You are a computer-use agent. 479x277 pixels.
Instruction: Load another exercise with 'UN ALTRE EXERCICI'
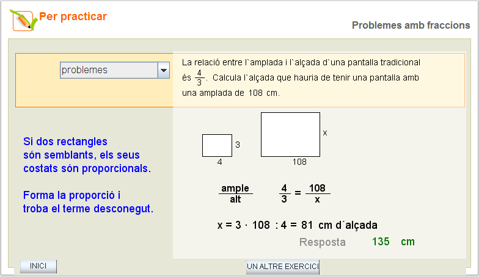click(283, 267)
